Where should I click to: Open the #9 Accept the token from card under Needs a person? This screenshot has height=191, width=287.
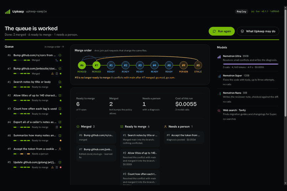184,137
